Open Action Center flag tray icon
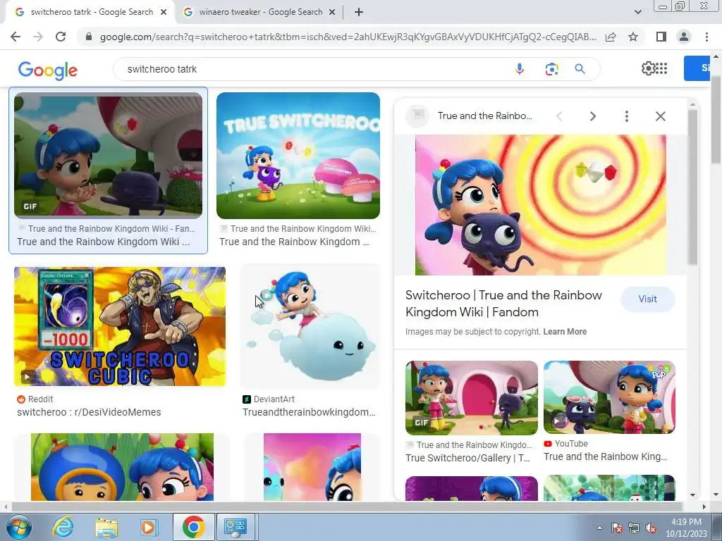722x541 pixels. coord(617,528)
